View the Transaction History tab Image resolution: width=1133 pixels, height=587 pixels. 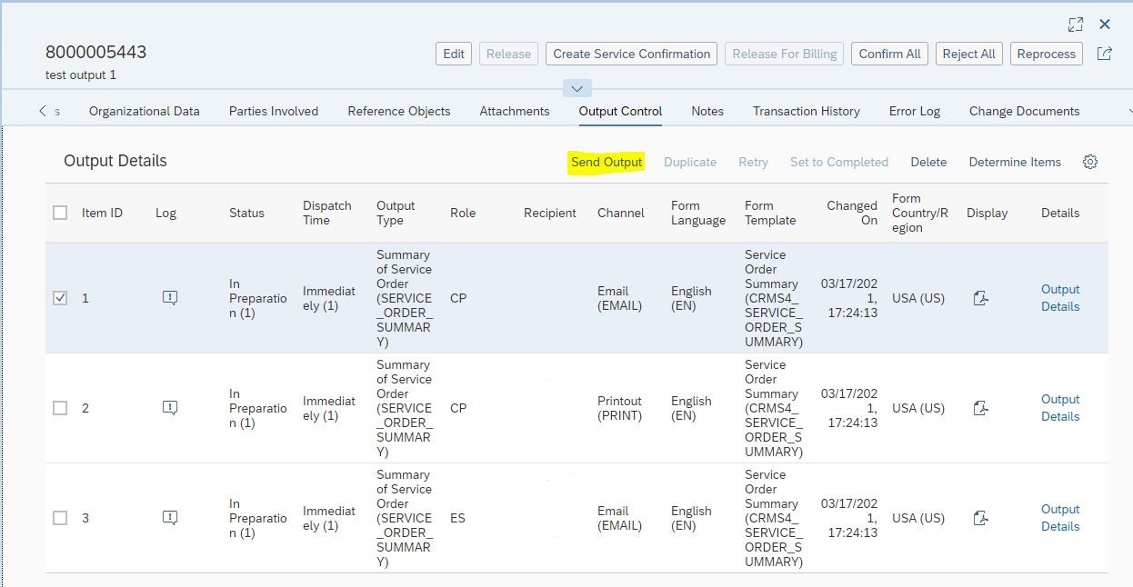click(807, 111)
